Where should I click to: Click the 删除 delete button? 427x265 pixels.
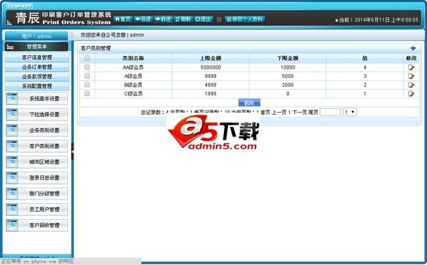pyautogui.click(x=249, y=103)
